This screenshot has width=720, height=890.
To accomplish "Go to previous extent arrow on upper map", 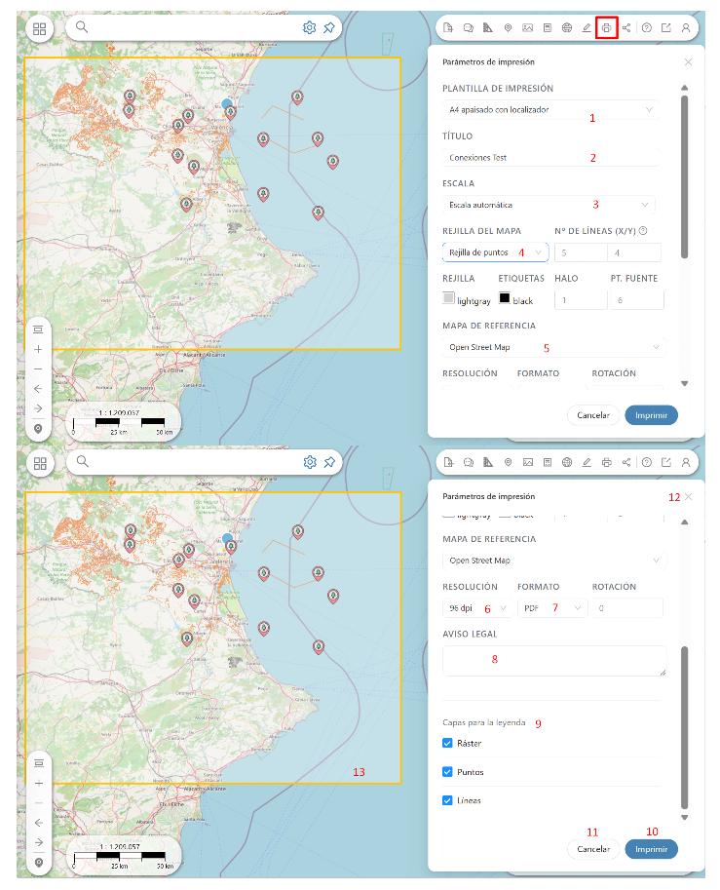I will 38,389.
